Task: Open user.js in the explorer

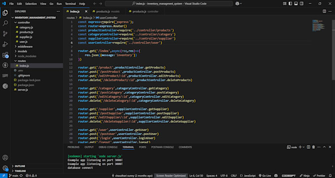Action: [23, 42]
